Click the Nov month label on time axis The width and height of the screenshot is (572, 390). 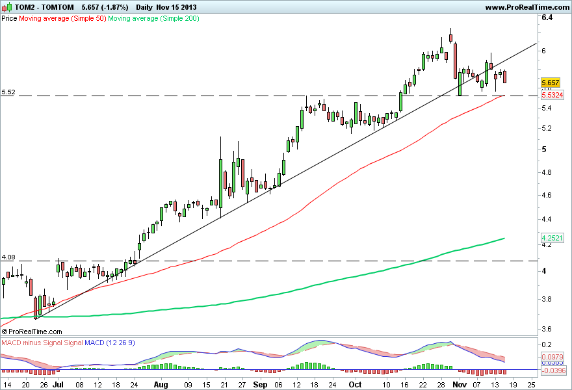click(460, 385)
